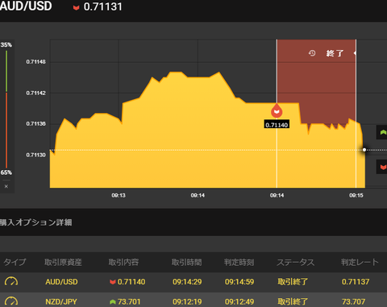387x307 pixels.
Task: Click the 取引原資産 column header
Action: coord(63,262)
